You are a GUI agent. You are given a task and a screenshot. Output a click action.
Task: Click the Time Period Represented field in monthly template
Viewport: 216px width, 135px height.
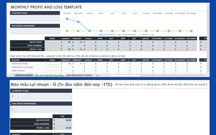pyautogui.click(x=35, y=31)
